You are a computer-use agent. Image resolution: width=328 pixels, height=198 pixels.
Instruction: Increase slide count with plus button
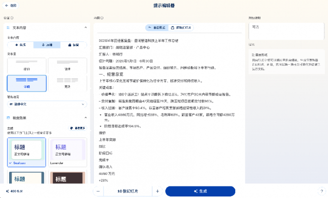point(157,191)
